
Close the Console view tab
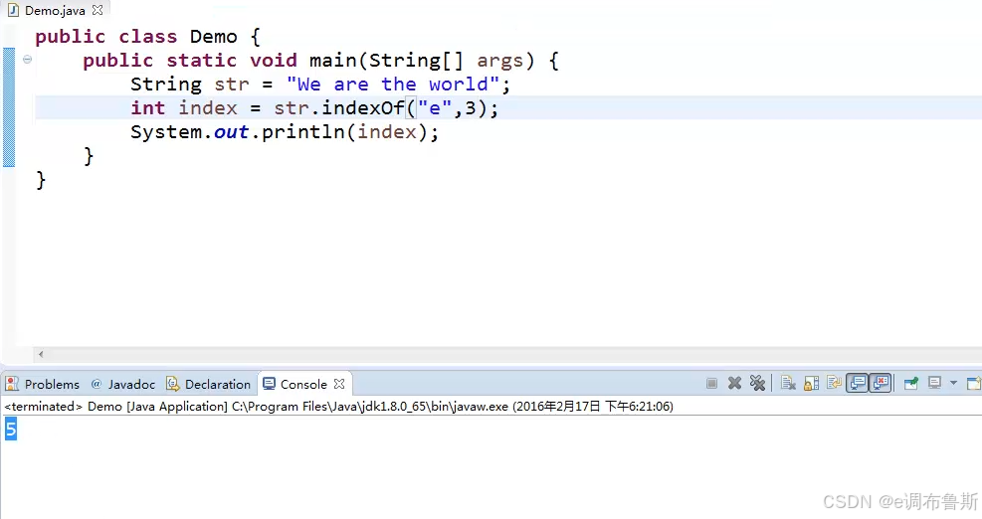339,384
